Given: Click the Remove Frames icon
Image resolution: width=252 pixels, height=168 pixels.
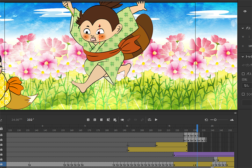Looking at the screenshot, I should click(115, 120).
